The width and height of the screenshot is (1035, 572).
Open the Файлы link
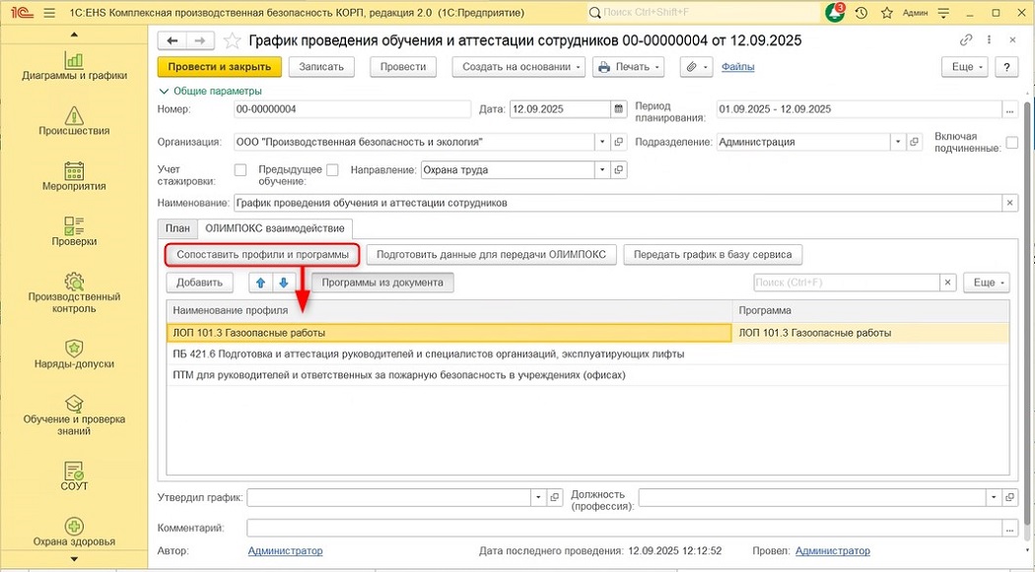[x=737, y=67]
